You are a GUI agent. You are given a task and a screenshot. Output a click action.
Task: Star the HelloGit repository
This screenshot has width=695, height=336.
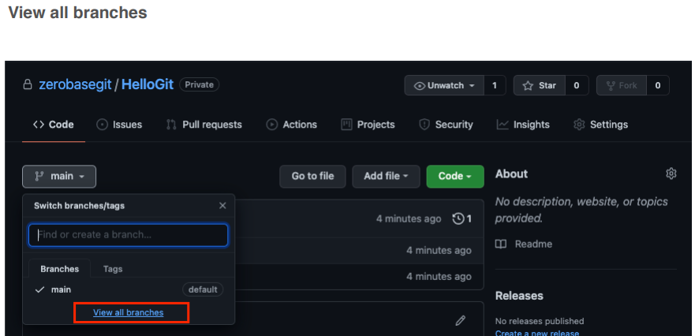coord(539,85)
